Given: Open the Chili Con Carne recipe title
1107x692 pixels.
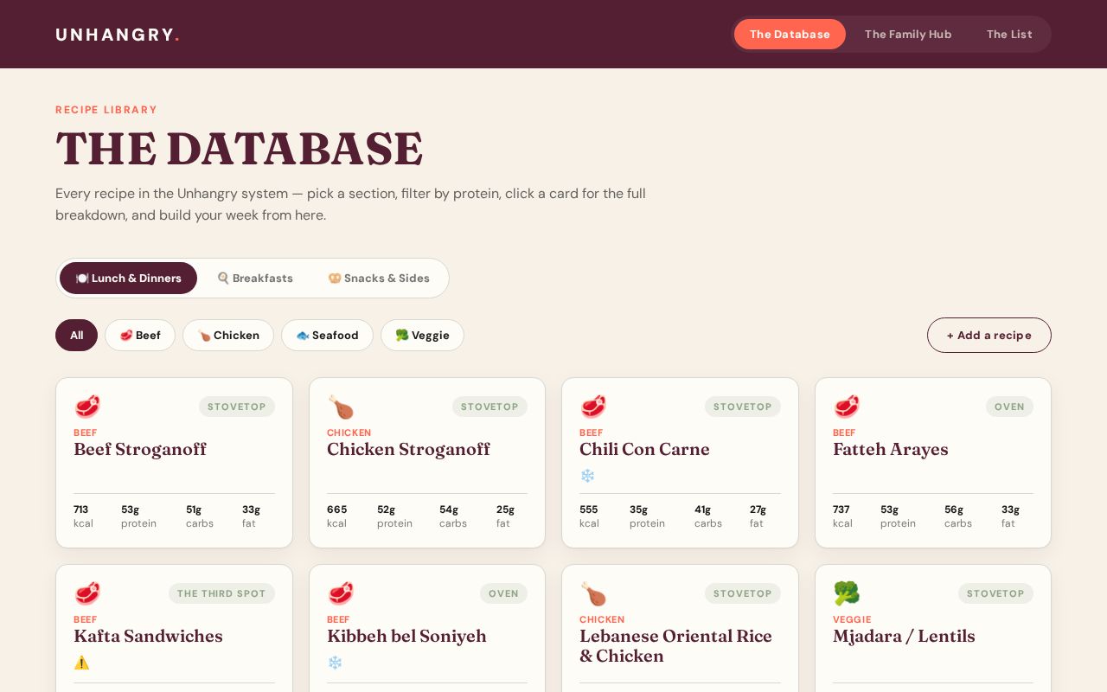Looking at the screenshot, I should (644, 450).
